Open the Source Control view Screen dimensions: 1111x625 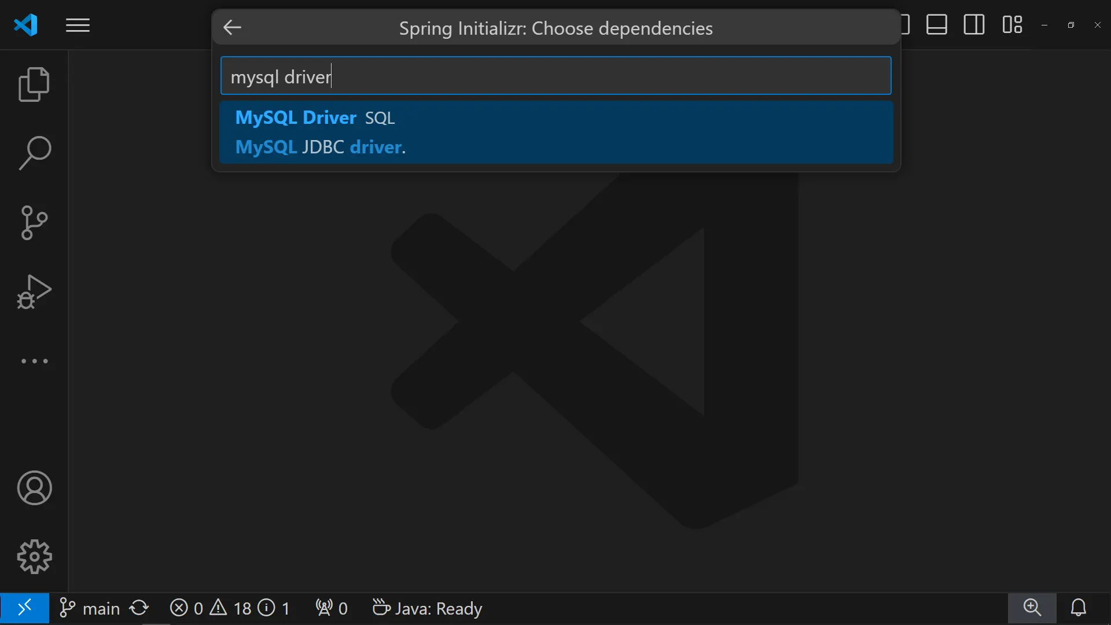click(x=34, y=223)
